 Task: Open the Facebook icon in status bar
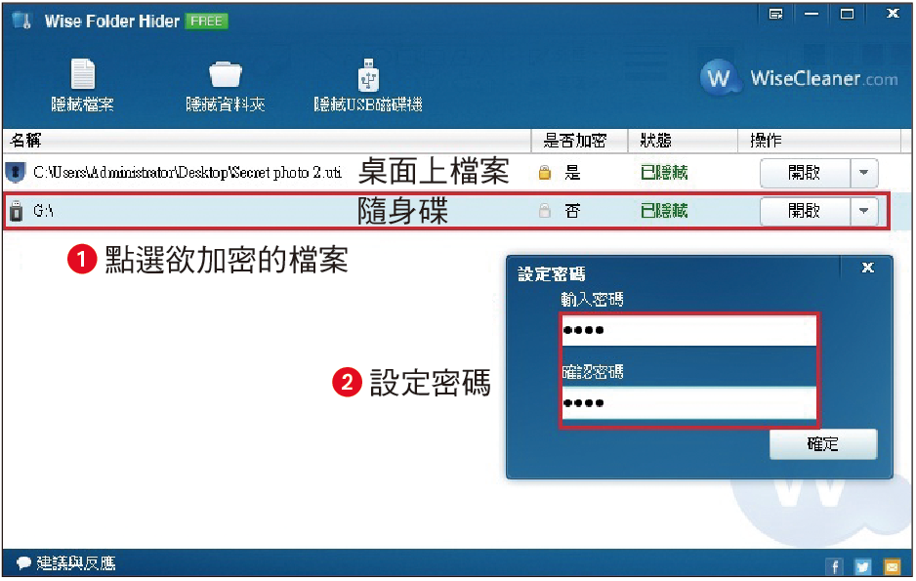pos(834,566)
